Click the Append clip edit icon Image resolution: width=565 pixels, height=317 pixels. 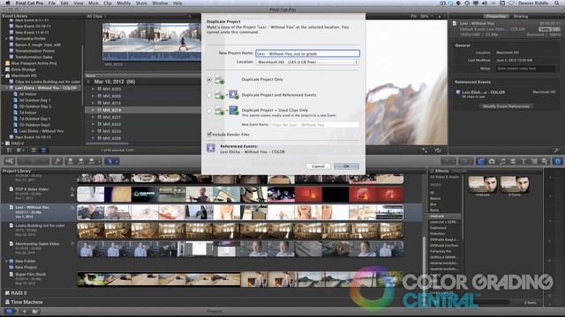pos(92,161)
